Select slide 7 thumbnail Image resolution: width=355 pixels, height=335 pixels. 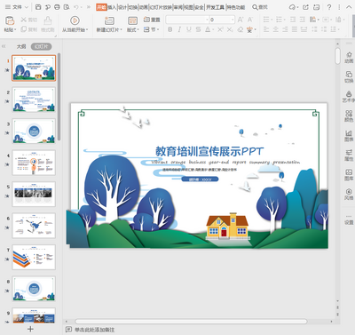tap(34, 257)
